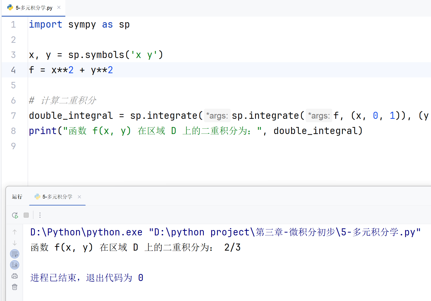Toggle scroll-to-end in the run console
This screenshot has height=301, width=431.
click(x=15, y=265)
